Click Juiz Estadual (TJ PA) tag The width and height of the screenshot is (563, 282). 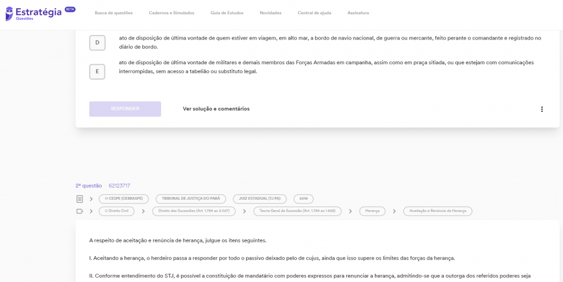click(260, 199)
